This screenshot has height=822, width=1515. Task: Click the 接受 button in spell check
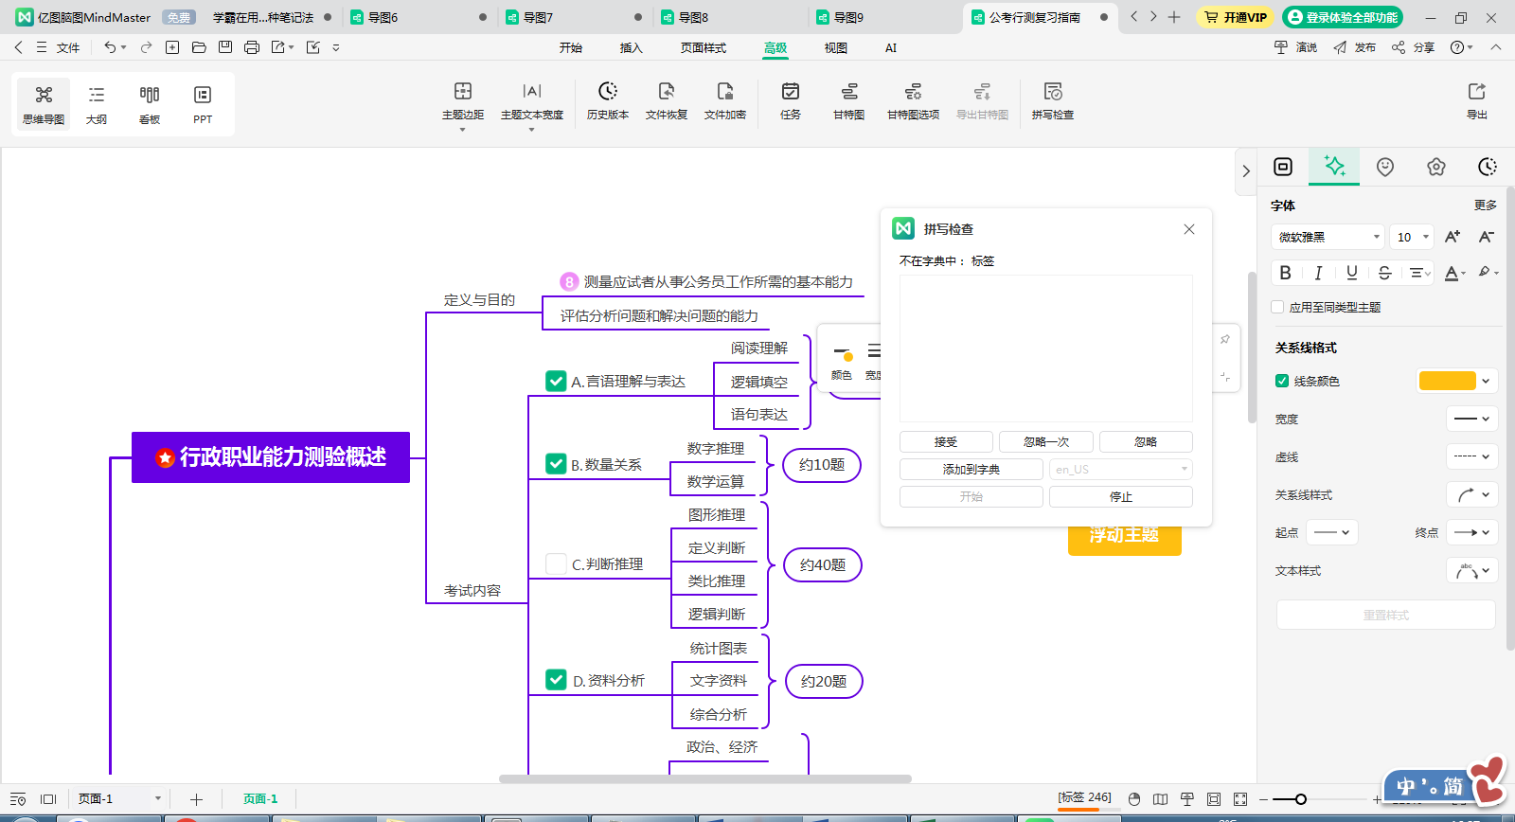(x=946, y=441)
